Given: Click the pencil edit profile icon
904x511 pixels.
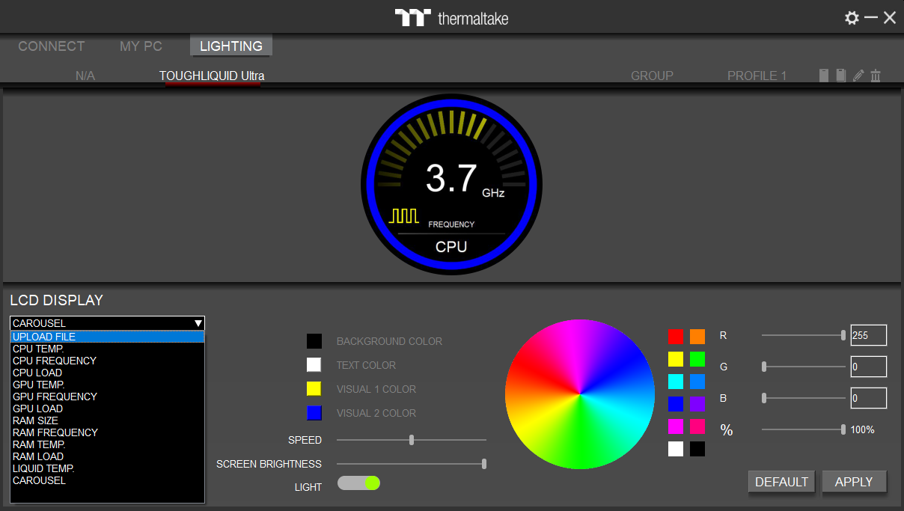Looking at the screenshot, I should pos(858,76).
